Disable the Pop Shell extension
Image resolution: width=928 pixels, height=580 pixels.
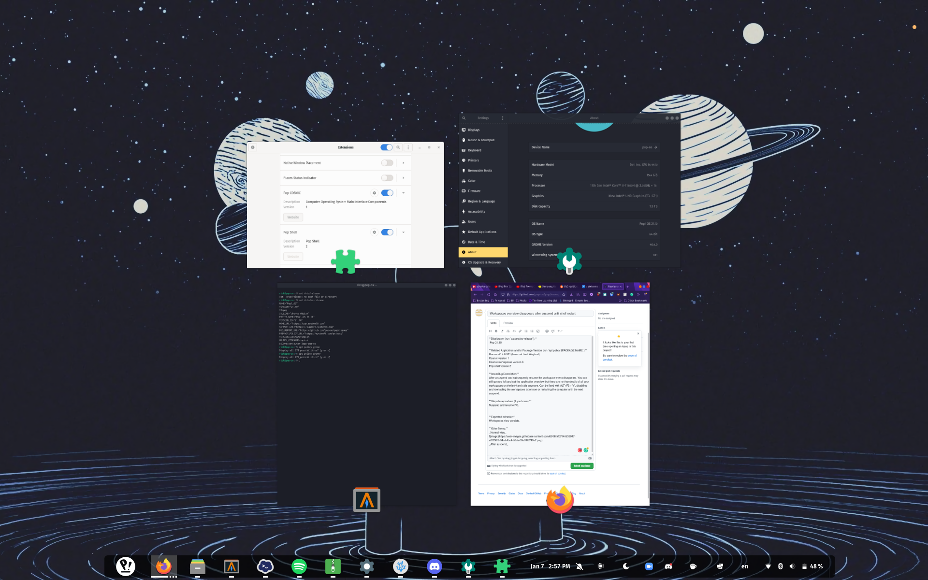click(387, 232)
